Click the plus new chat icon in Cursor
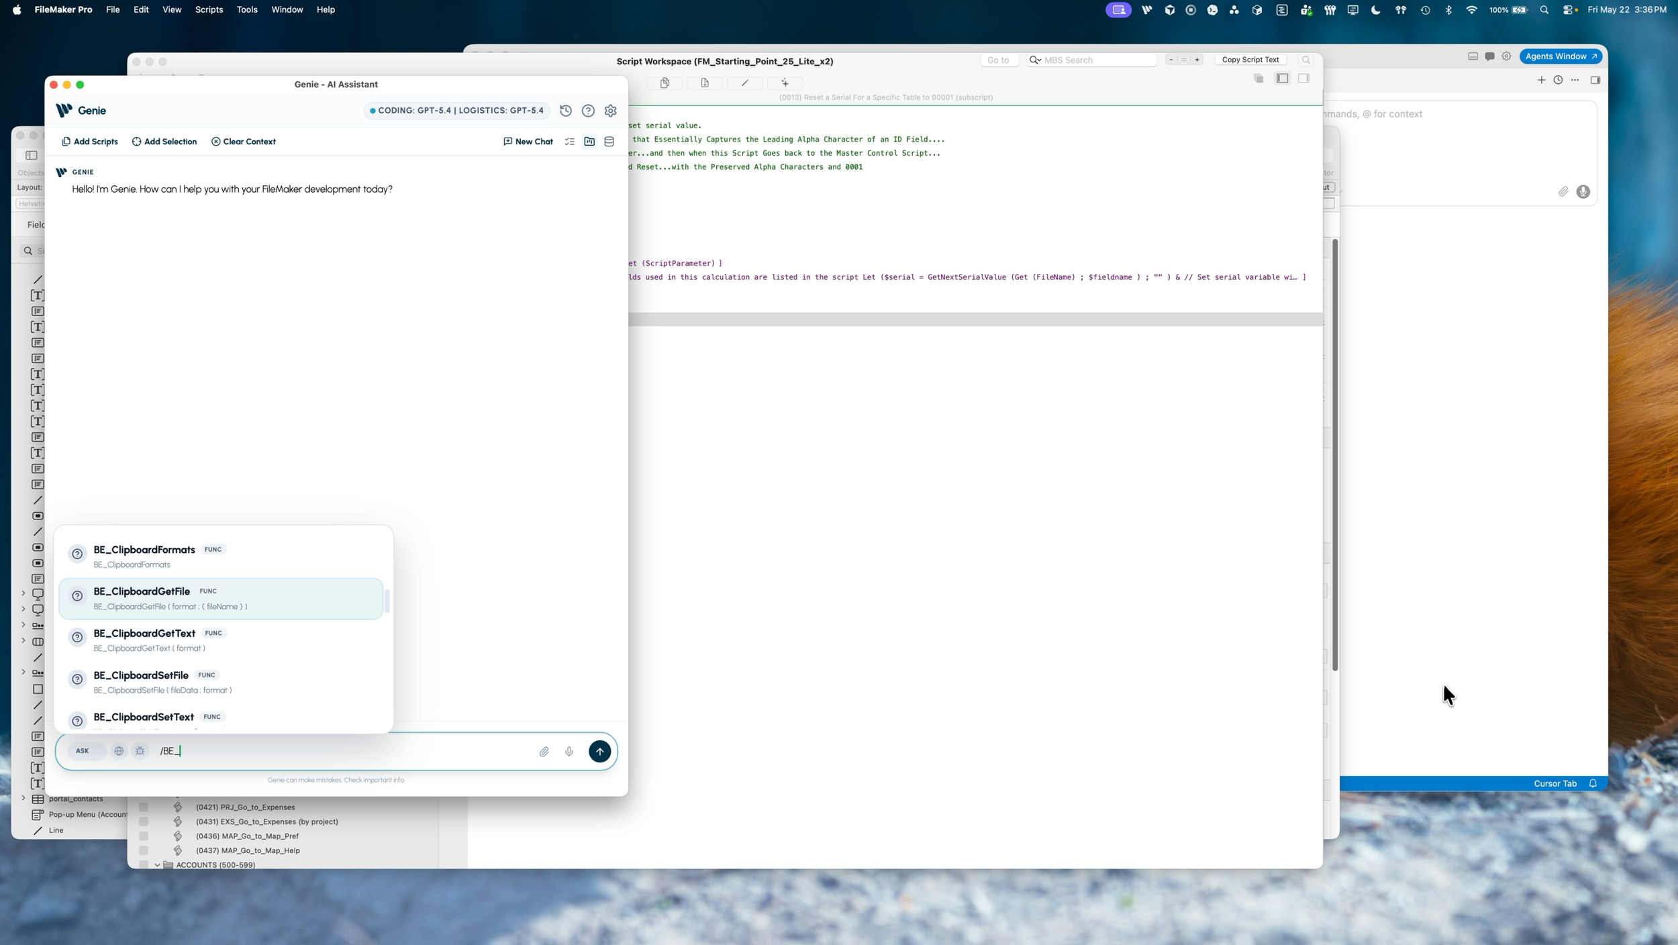 (1541, 80)
